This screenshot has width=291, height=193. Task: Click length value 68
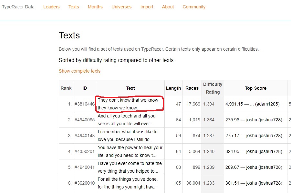pos(178,167)
